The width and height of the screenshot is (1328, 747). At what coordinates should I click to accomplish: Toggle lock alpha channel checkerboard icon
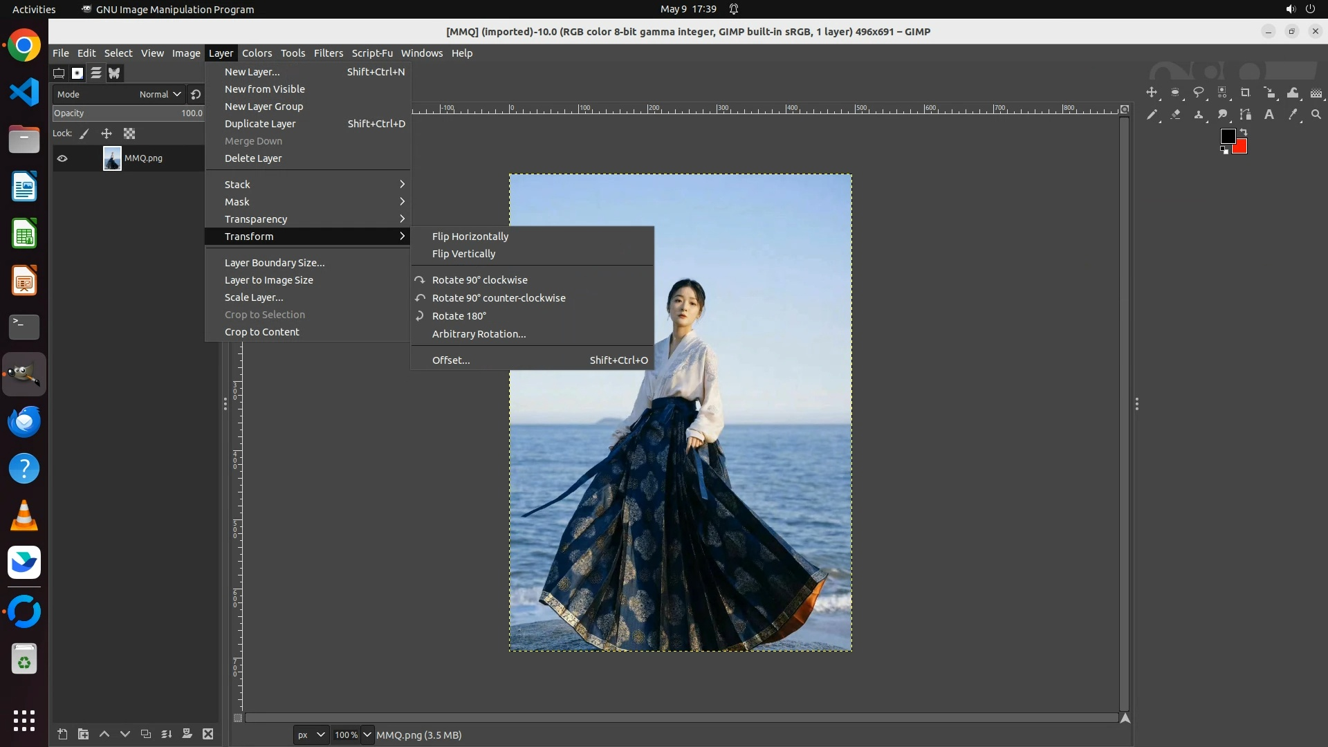point(129,133)
